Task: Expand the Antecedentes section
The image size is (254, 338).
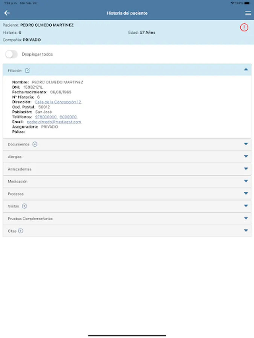Action: (246, 169)
